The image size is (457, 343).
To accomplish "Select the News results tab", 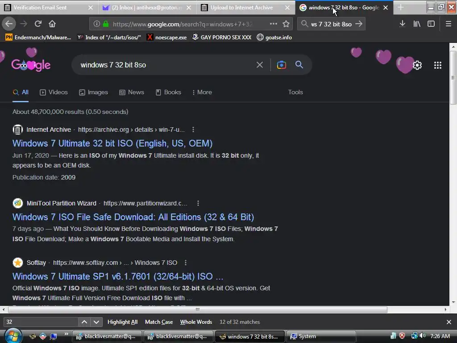I will tap(132, 92).
